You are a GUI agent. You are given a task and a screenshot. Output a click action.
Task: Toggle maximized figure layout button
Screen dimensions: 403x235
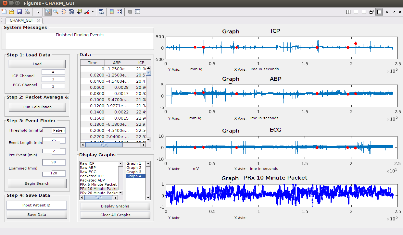(379, 12)
